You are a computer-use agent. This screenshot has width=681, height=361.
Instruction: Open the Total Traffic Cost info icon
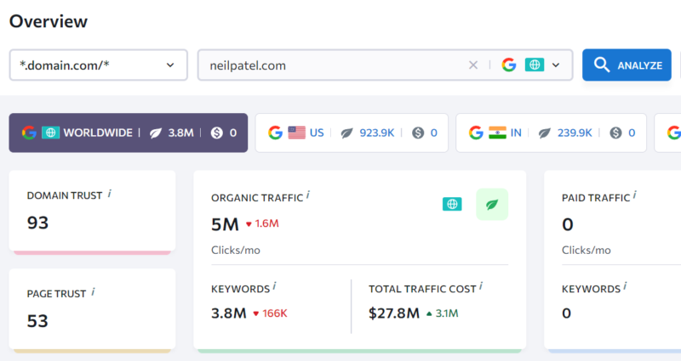481,286
